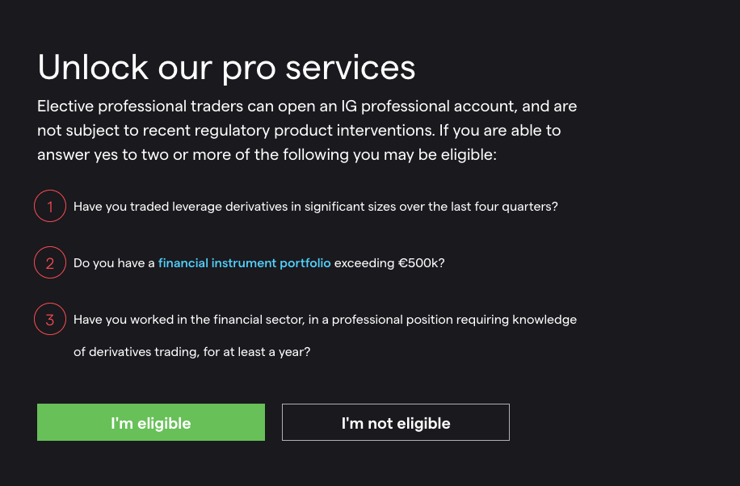Choose the I'm not eligible button
The width and height of the screenshot is (740, 486).
coord(396,422)
